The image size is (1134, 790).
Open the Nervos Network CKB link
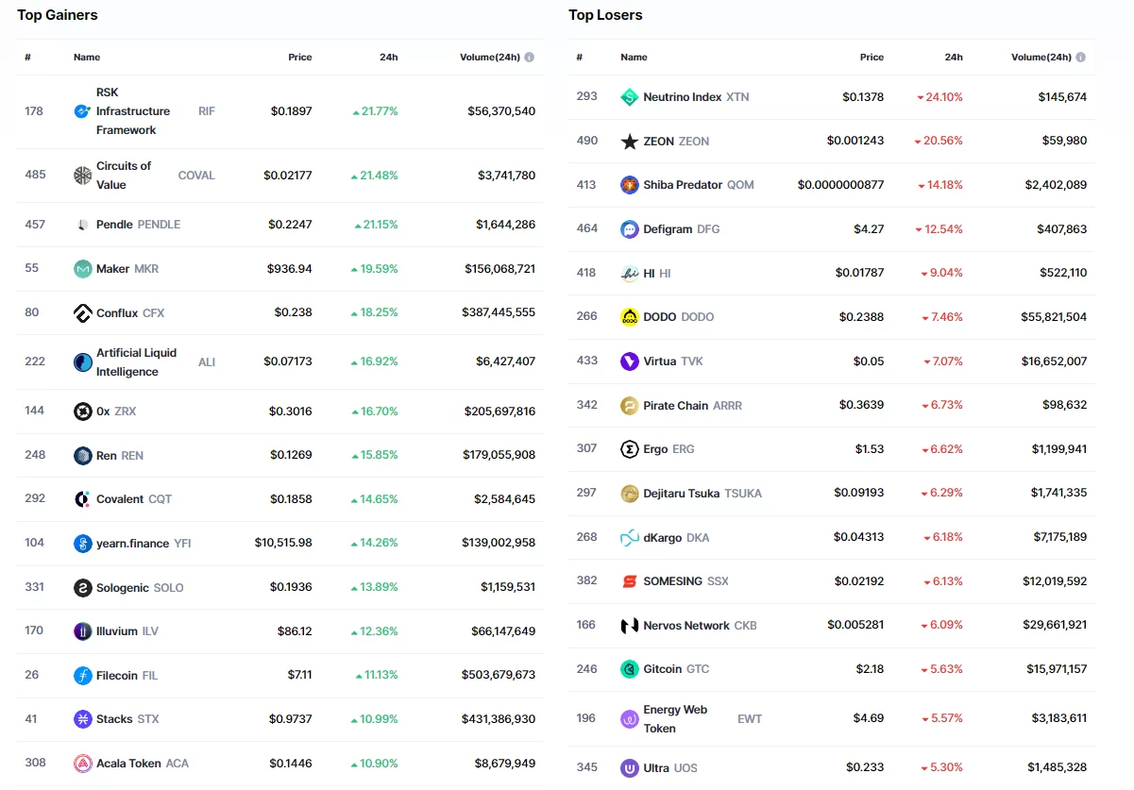(686, 626)
